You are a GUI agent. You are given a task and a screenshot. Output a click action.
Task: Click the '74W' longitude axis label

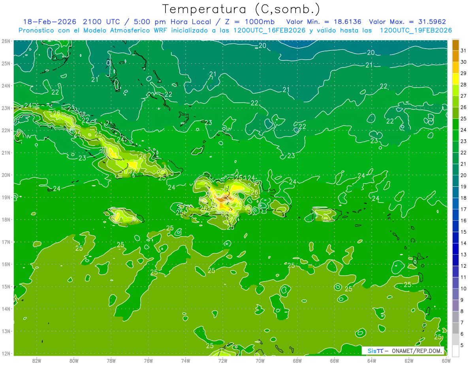tap(186, 360)
